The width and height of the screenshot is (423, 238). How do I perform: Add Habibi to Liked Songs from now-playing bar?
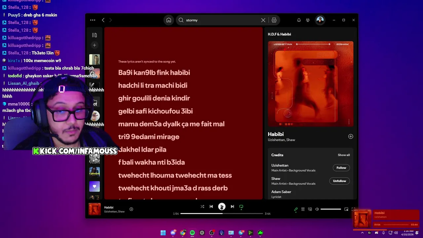131,209
